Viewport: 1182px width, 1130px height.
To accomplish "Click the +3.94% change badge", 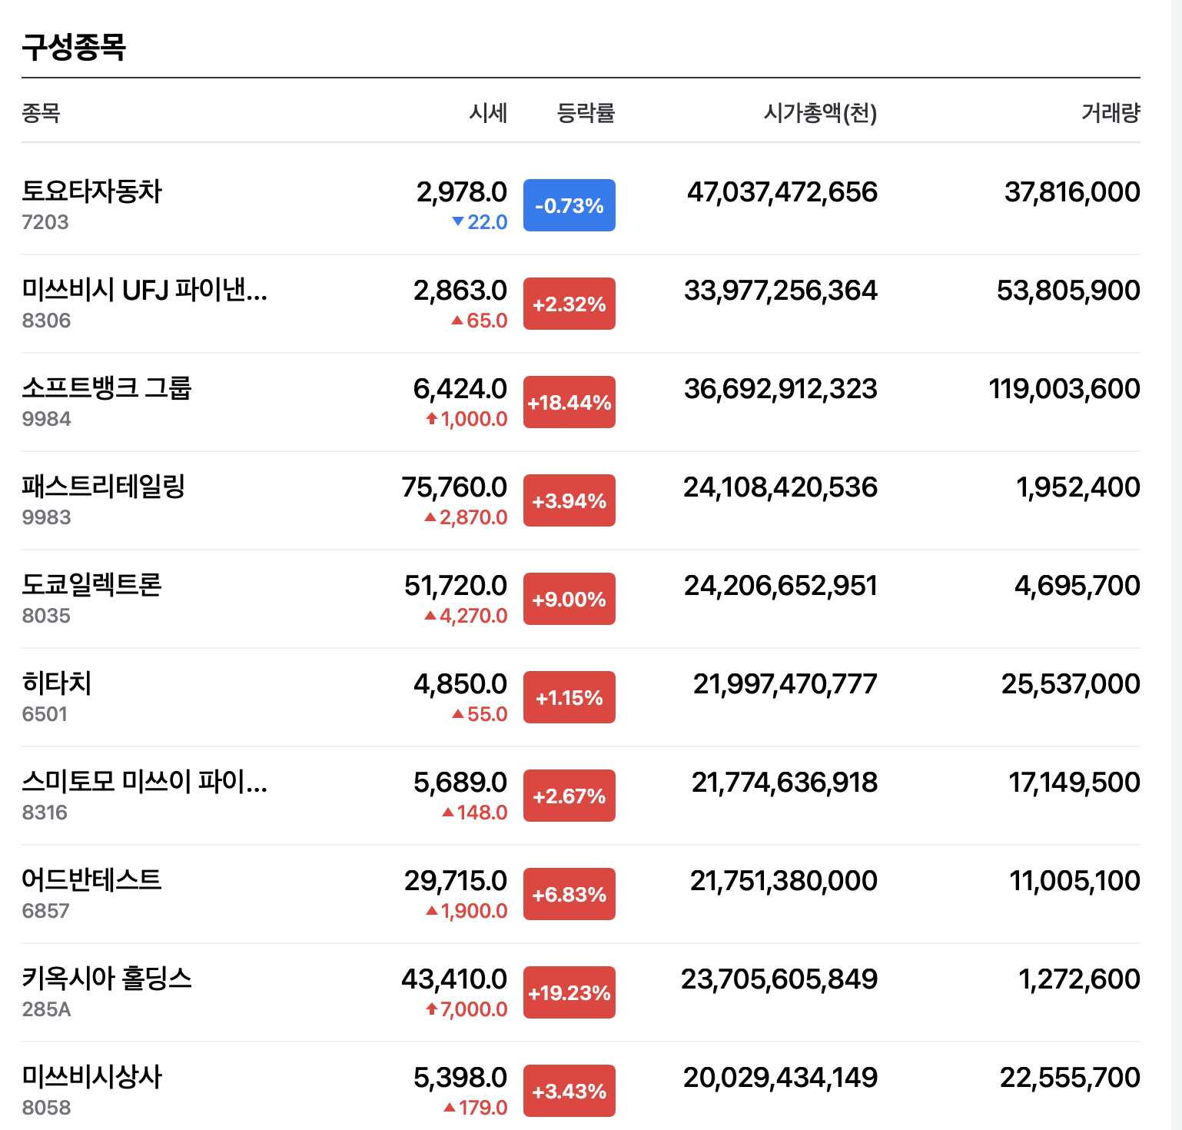I will (x=569, y=500).
